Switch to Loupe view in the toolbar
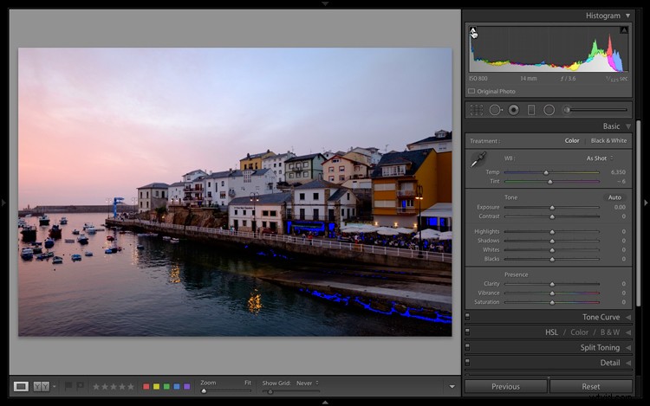The image size is (650, 406). pyautogui.click(x=21, y=387)
